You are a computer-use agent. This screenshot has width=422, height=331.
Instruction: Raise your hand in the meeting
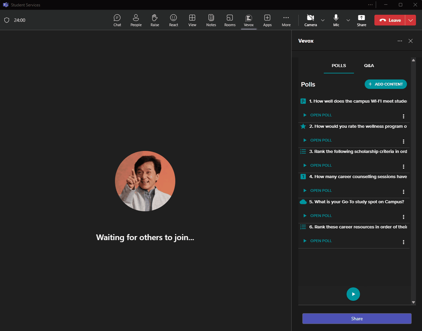(155, 20)
